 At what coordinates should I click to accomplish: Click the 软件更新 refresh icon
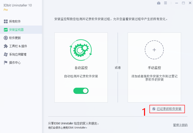[x=6, y=38]
